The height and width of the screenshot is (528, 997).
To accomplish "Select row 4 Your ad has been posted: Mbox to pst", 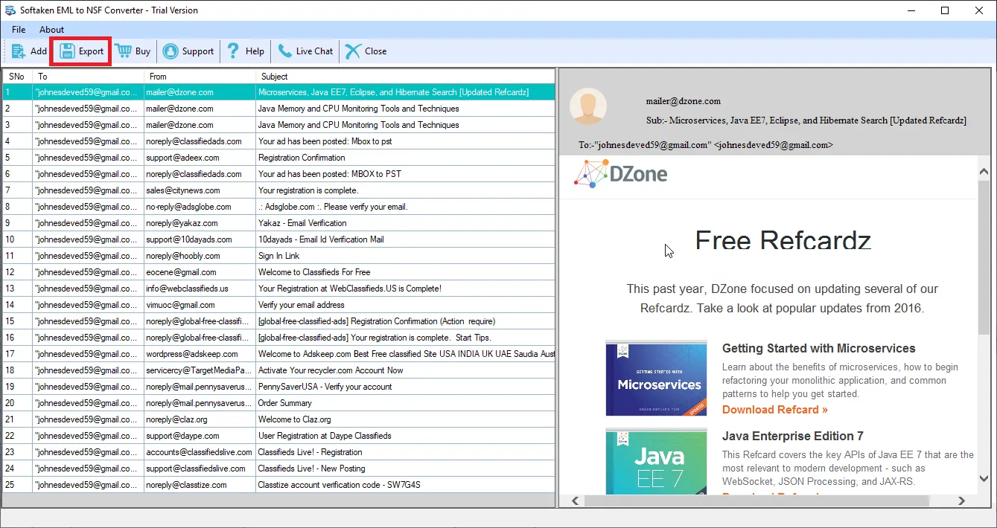I will [x=278, y=141].
